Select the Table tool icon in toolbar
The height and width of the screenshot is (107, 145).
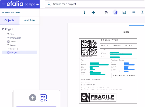point(124,12)
